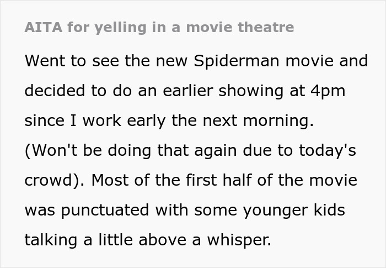This screenshot has width=386, height=268.
Task: Click the word "theatre" in the heading
Action: [267, 27]
